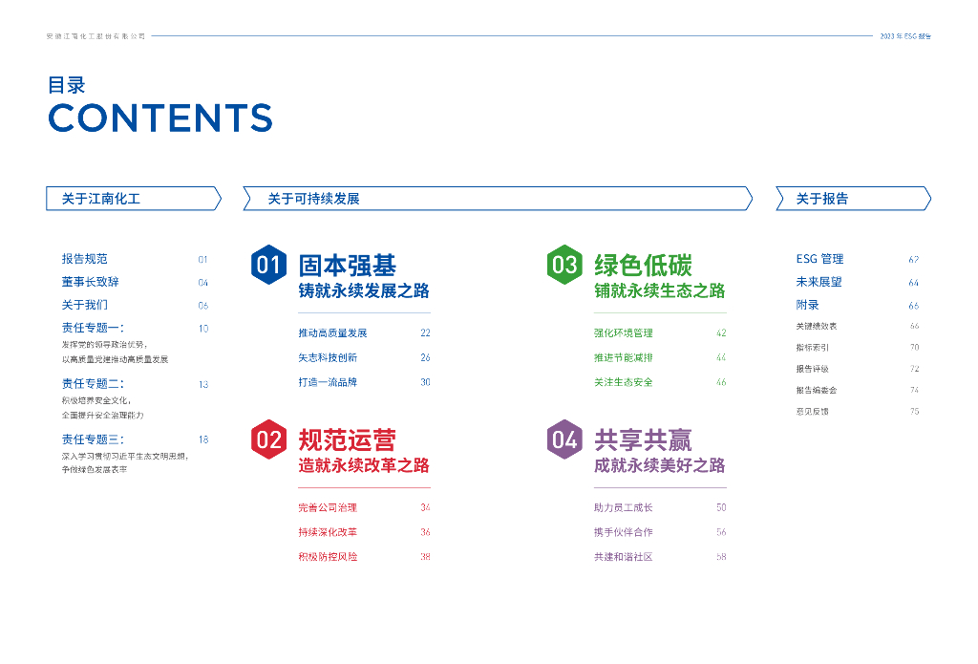Go to 持续深化改革 entry
The image size is (978, 664).
328,532
